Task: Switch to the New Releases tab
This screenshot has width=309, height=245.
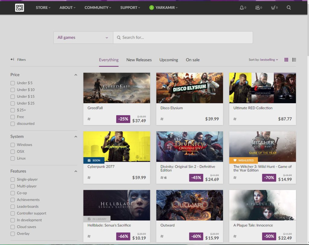Action: click(x=139, y=60)
